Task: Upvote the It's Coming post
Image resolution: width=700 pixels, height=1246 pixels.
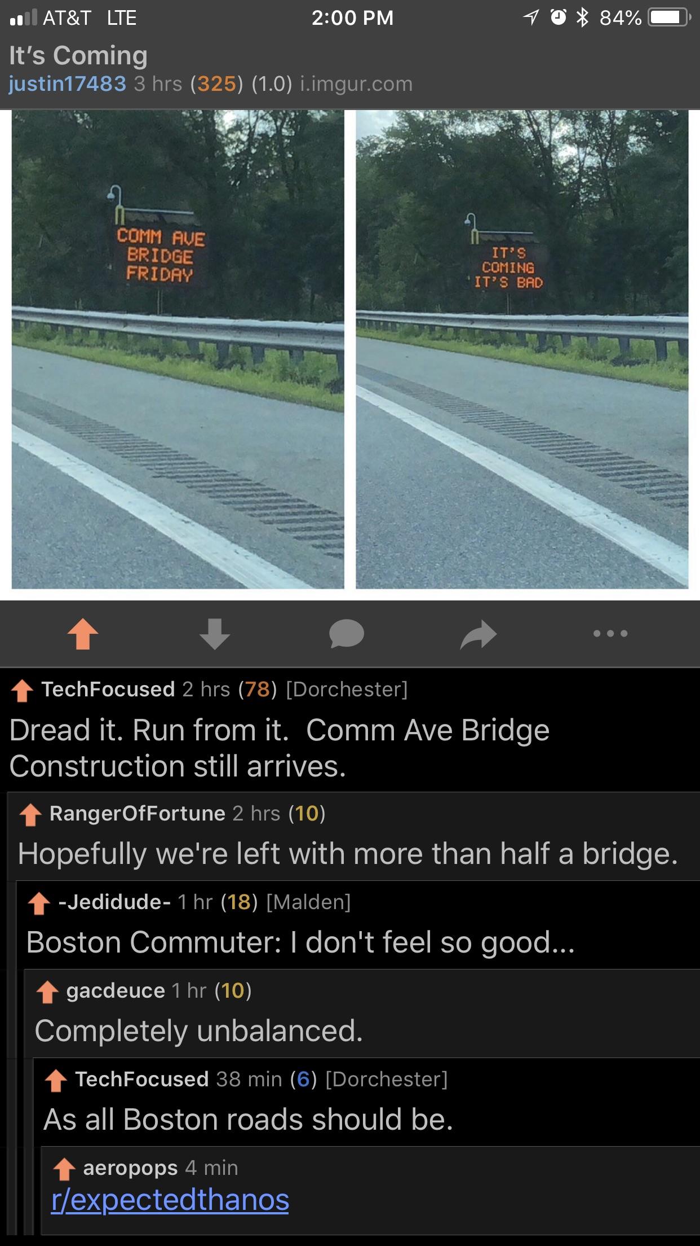Action: (83, 634)
